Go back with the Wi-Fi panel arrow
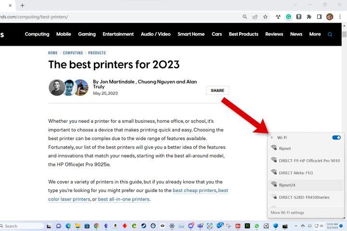 coord(272,138)
